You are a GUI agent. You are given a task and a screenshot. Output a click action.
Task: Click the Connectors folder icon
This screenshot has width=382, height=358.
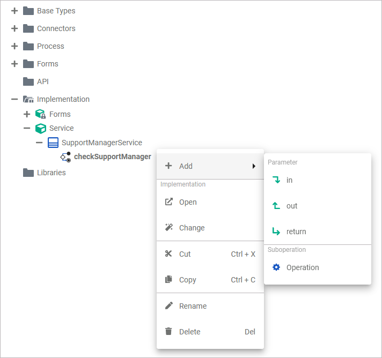tap(28, 28)
